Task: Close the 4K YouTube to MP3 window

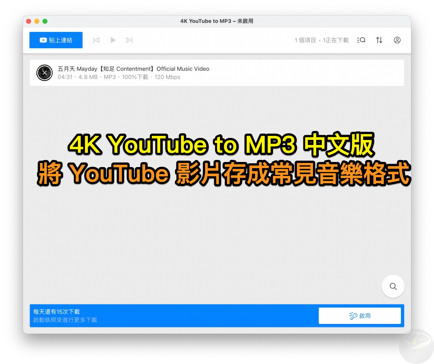Action: [x=29, y=21]
